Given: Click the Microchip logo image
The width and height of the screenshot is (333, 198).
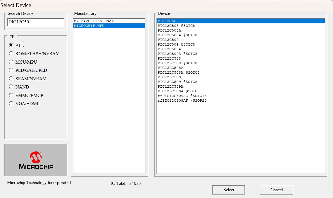Looking at the screenshot, I should pyautogui.click(x=36, y=160).
